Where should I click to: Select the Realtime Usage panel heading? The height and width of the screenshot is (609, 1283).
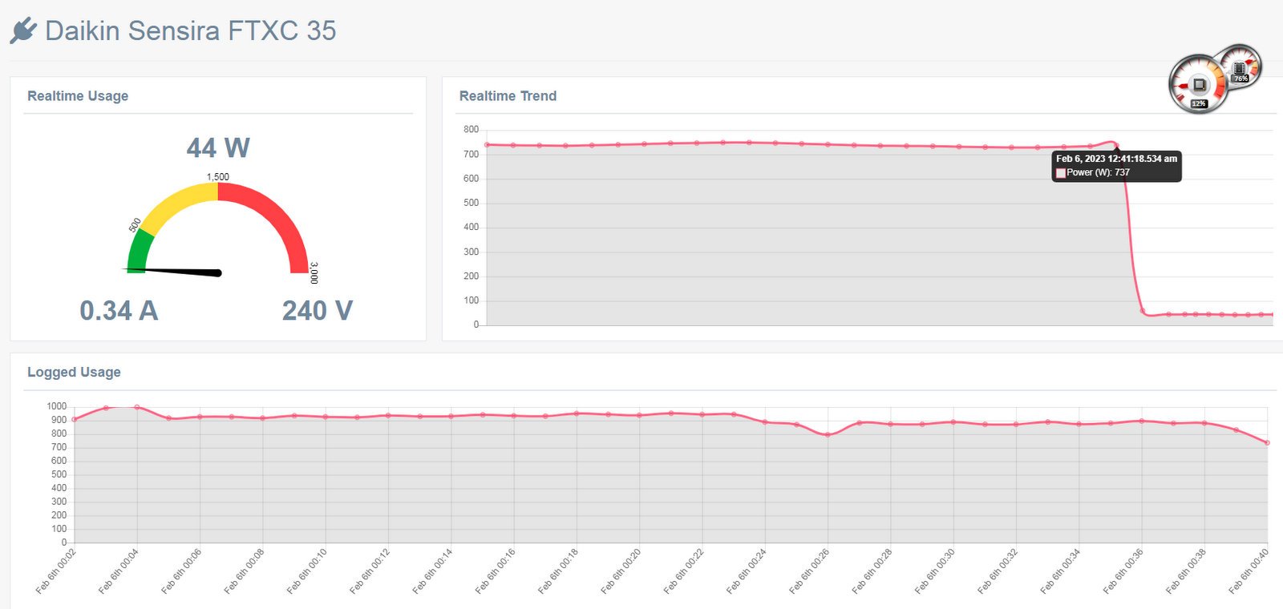coord(78,96)
